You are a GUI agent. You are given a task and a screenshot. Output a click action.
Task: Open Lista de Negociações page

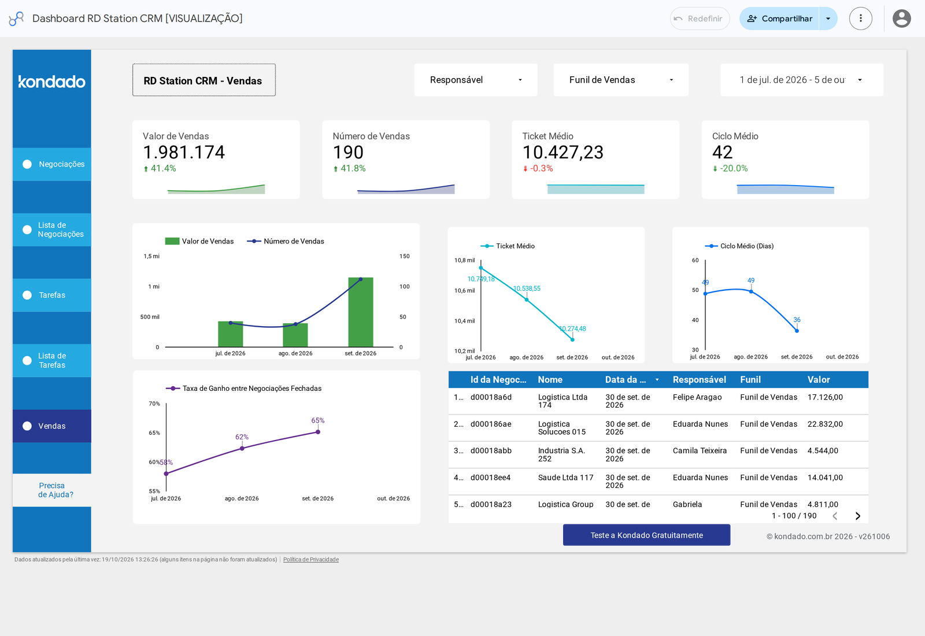(x=52, y=230)
